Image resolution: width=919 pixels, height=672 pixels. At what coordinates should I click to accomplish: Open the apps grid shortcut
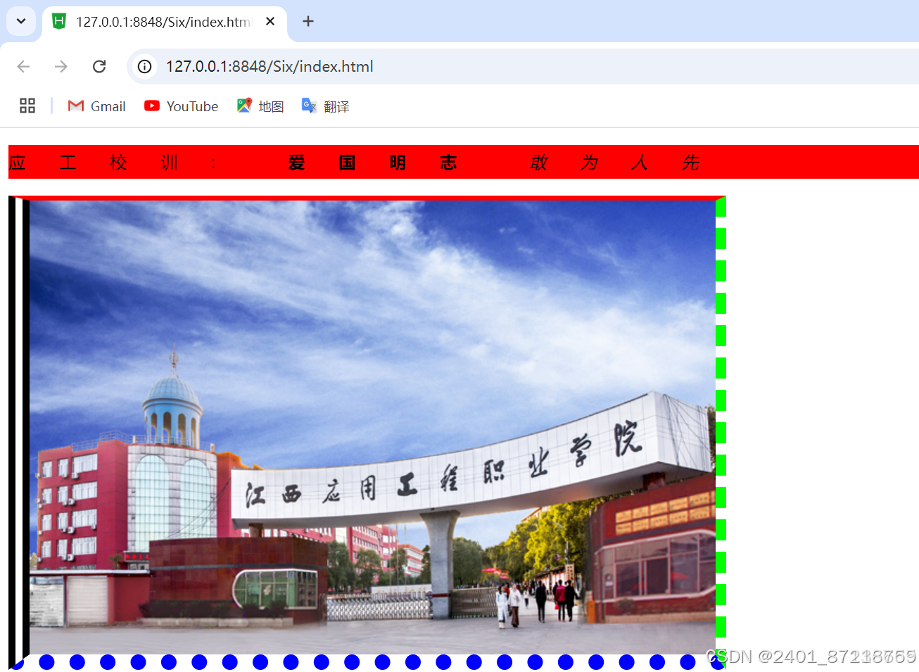point(27,106)
